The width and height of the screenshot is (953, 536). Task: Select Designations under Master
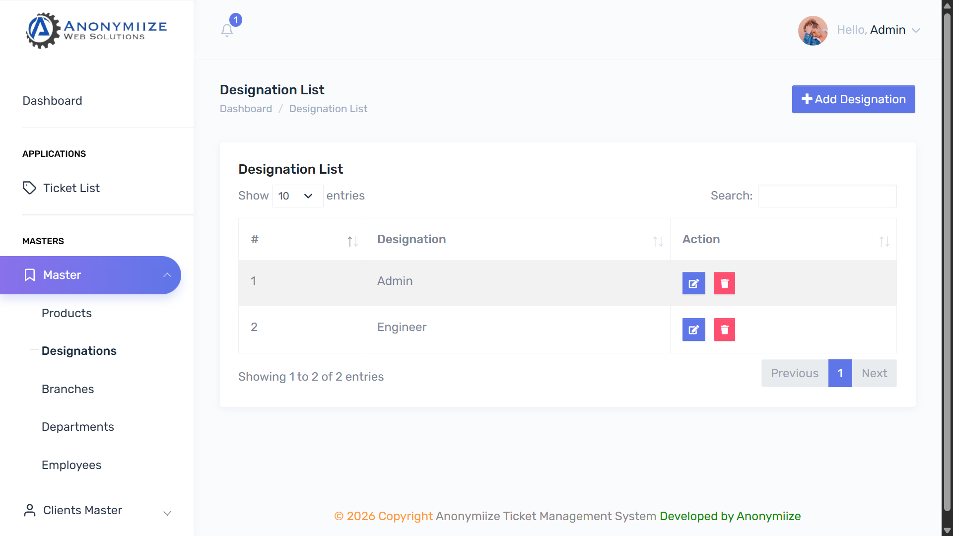point(79,351)
